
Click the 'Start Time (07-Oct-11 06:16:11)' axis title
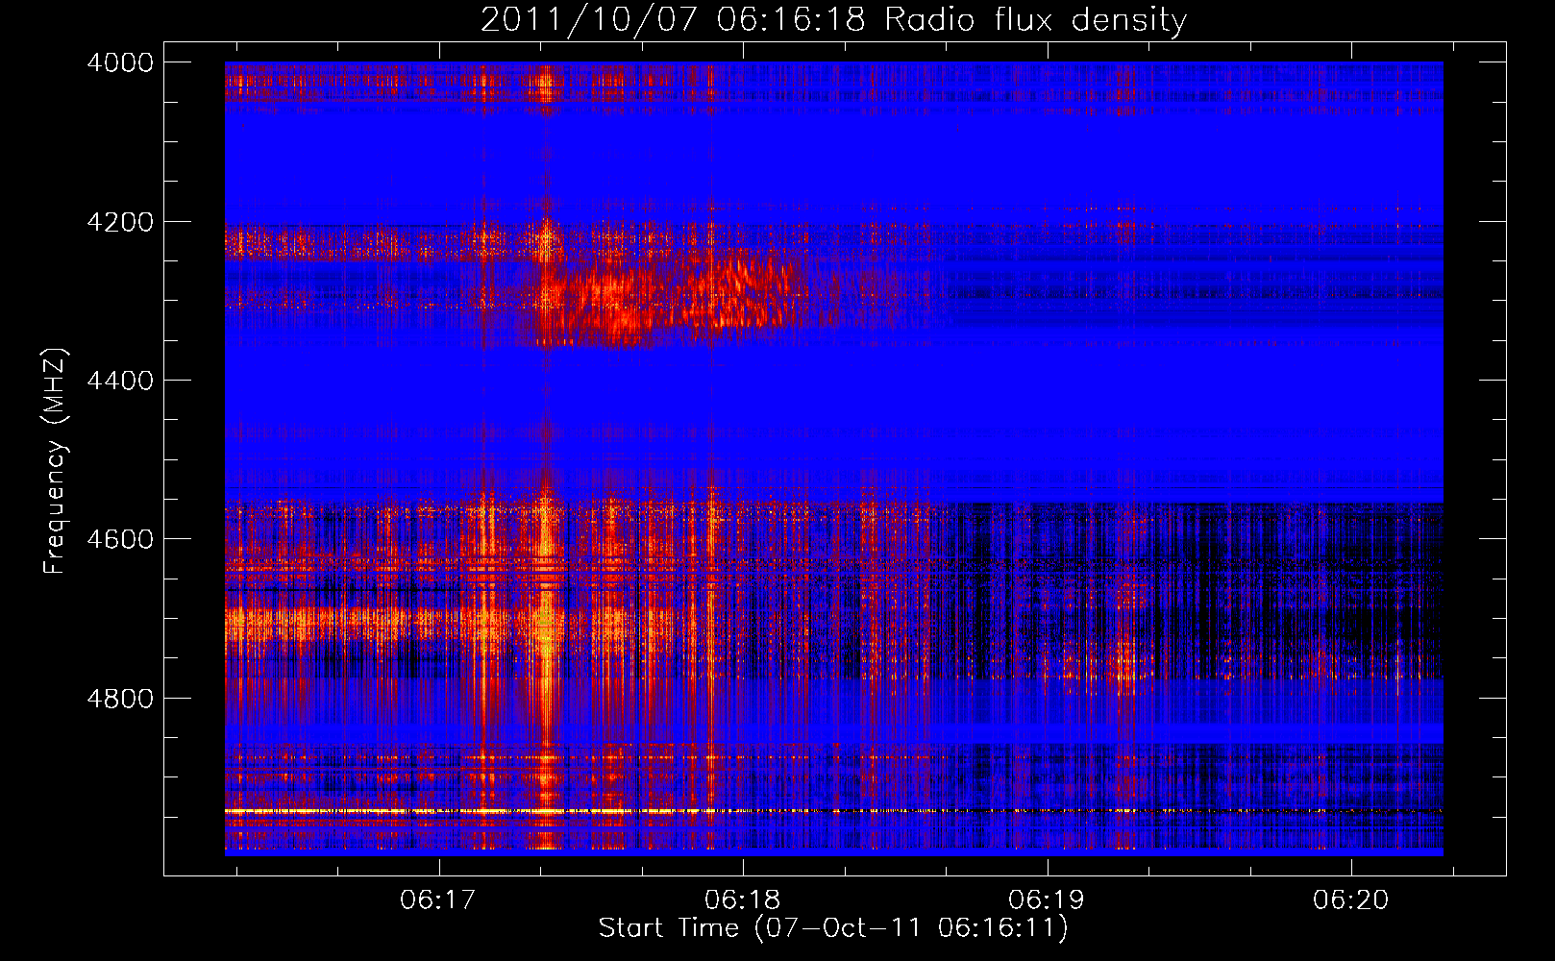[x=833, y=928]
